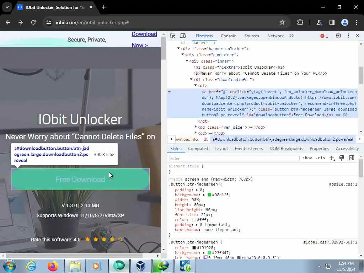Viewport: 364px width, 273px height.
Task: Toggle the .cls class editor
Action: [x=320, y=158]
